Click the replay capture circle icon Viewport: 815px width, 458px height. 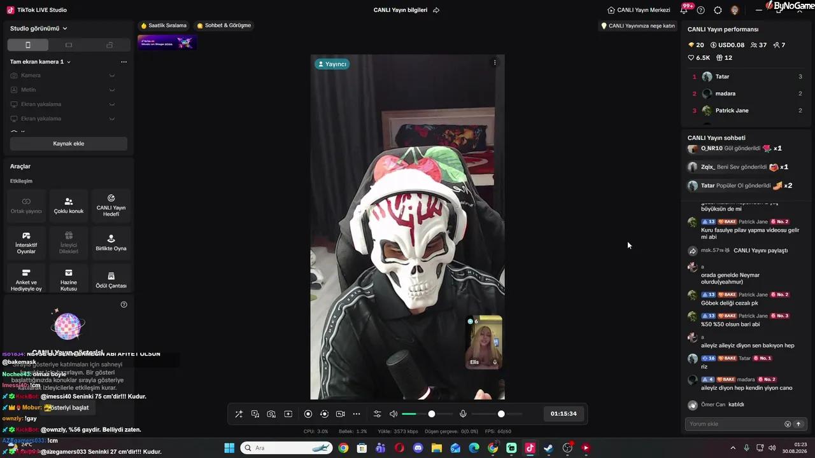pos(324,414)
